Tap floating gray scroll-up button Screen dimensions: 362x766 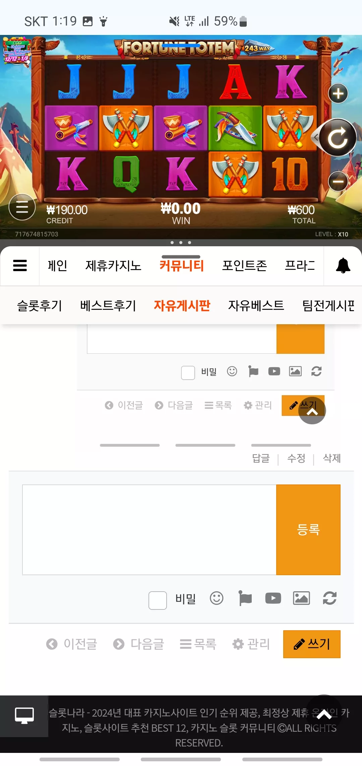click(312, 411)
